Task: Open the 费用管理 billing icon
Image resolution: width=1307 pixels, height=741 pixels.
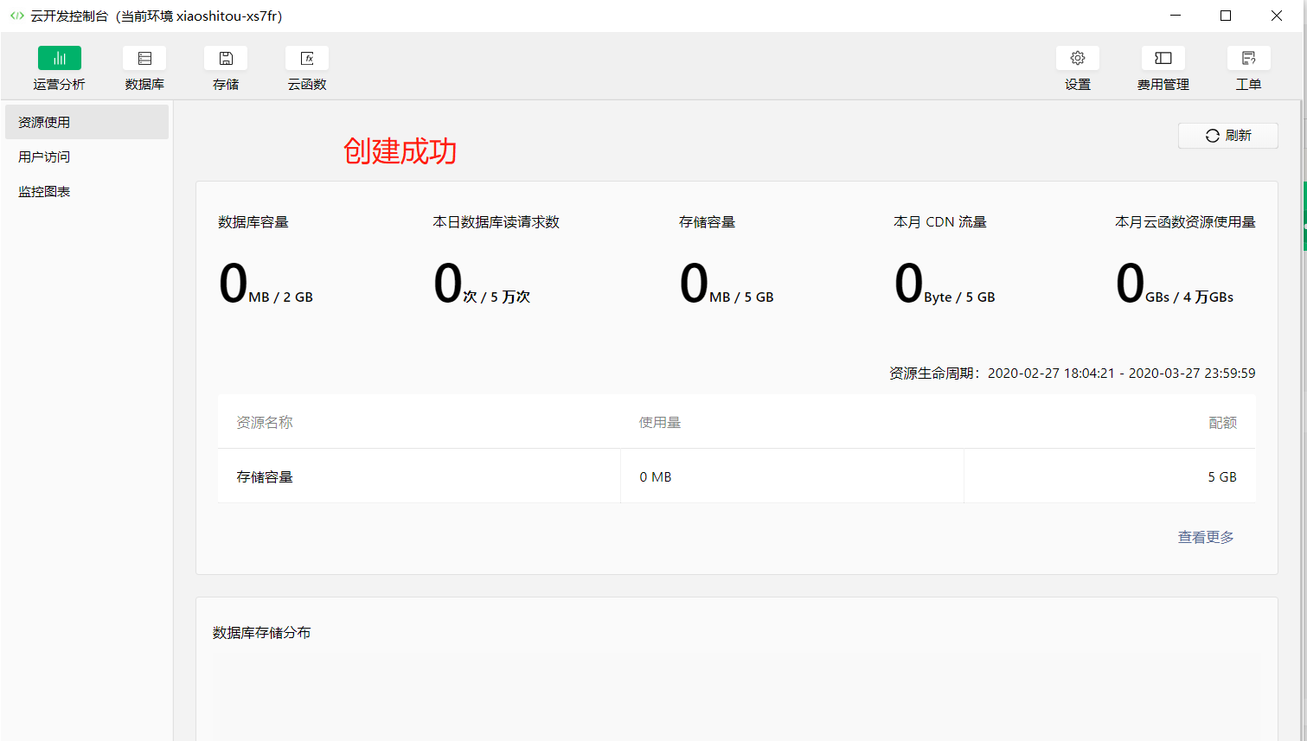Action: 1163,58
